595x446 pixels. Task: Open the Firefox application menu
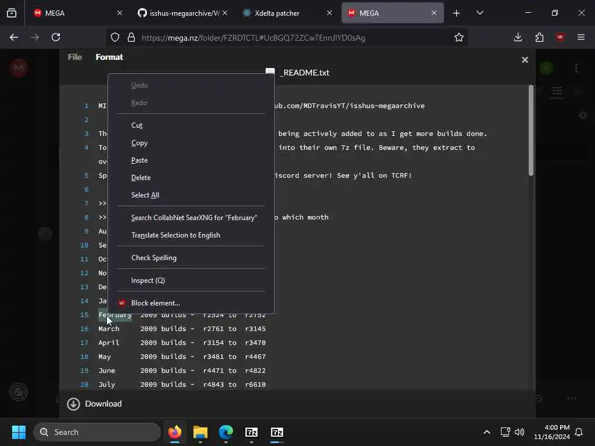click(581, 37)
